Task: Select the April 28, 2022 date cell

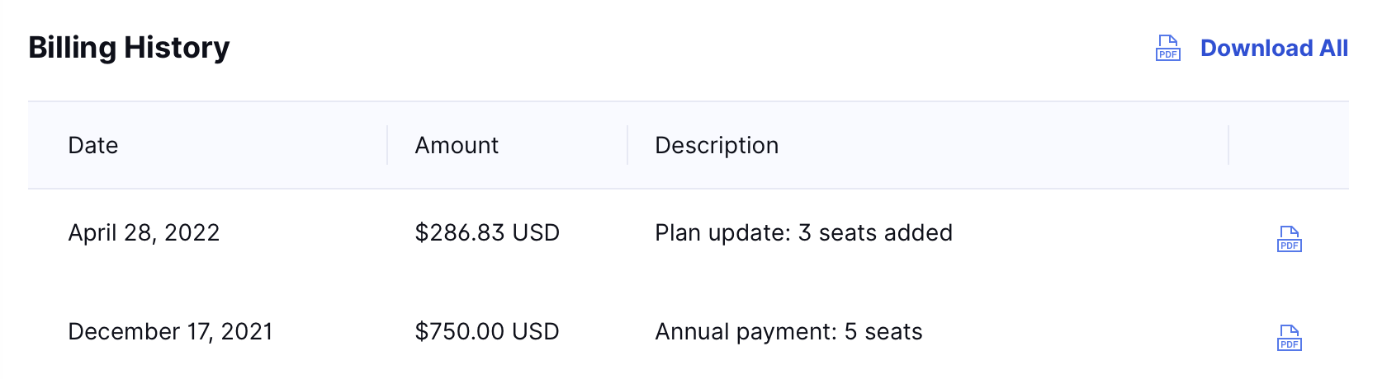Action: (144, 233)
